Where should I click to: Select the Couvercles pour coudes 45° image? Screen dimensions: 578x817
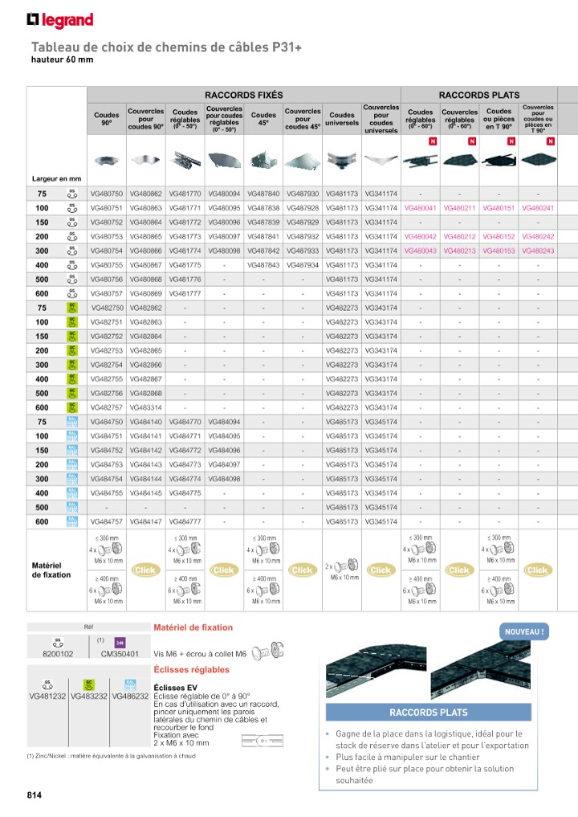click(x=303, y=161)
